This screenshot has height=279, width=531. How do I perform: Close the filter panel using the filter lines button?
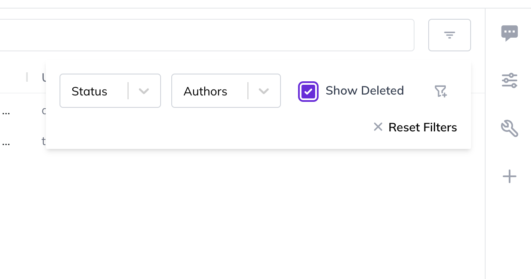point(449,35)
